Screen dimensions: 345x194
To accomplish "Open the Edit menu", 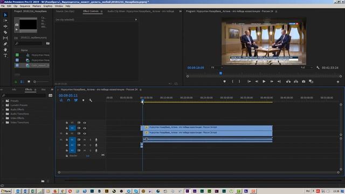I will [x=9, y=6].
